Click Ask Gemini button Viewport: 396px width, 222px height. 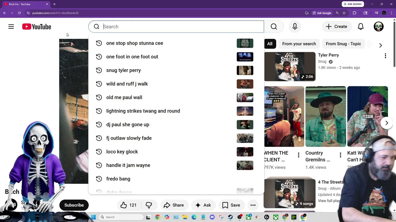coord(352,4)
